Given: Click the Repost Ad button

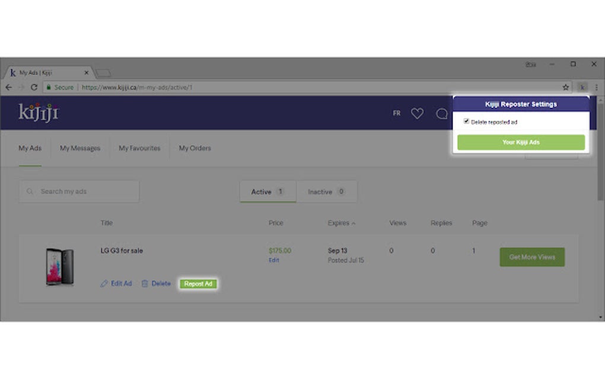Looking at the screenshot, I should click(x=198, y=284).
